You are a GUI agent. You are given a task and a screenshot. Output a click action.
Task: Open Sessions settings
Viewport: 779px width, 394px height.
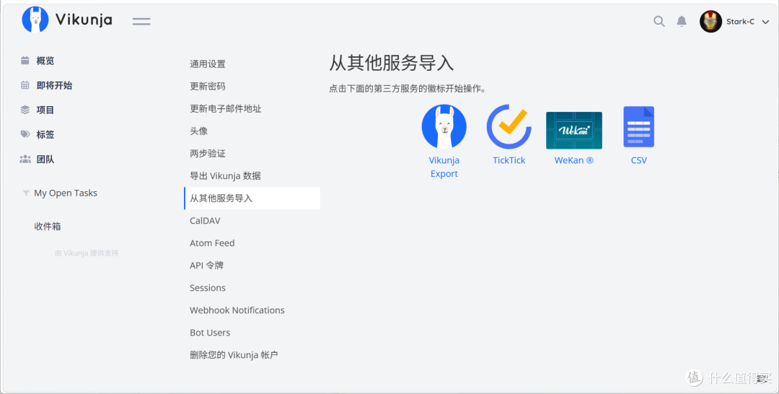(x=252, y=288)
